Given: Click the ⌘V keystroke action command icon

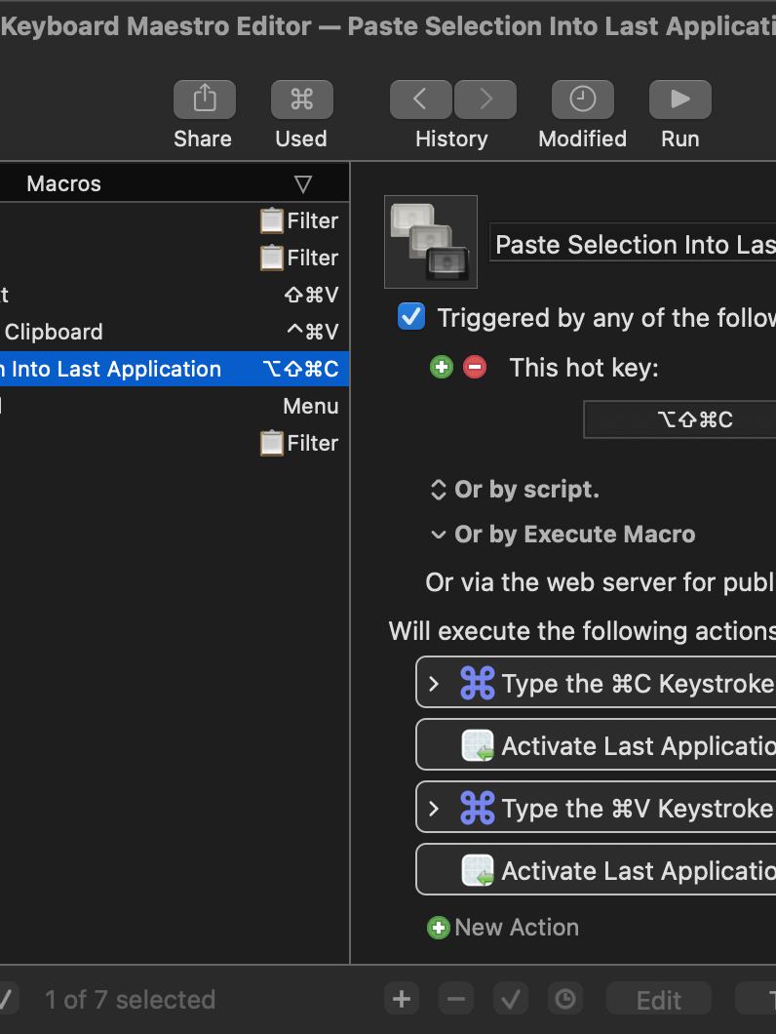Looking at the screenshot, I should (x=478, y=808).
